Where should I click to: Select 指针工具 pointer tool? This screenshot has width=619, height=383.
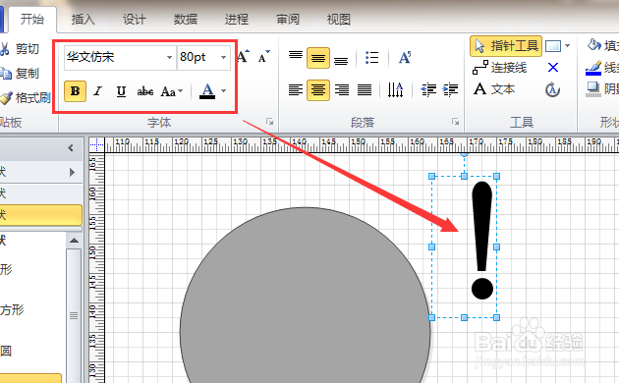[506, 46]
